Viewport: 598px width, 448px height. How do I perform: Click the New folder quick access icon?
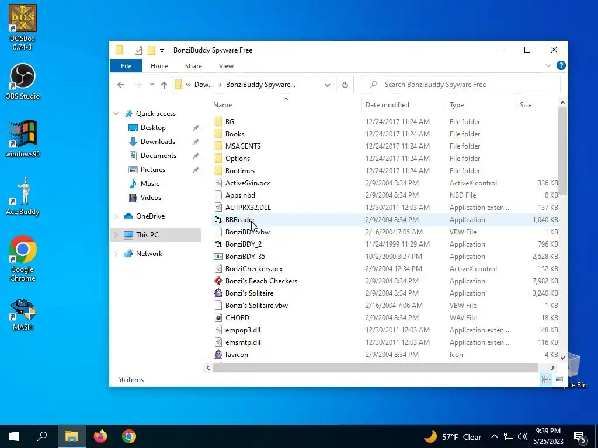(x=151, y=50)
